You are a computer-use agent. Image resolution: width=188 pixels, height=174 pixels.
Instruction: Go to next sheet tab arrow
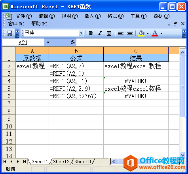tap(18, 161)
